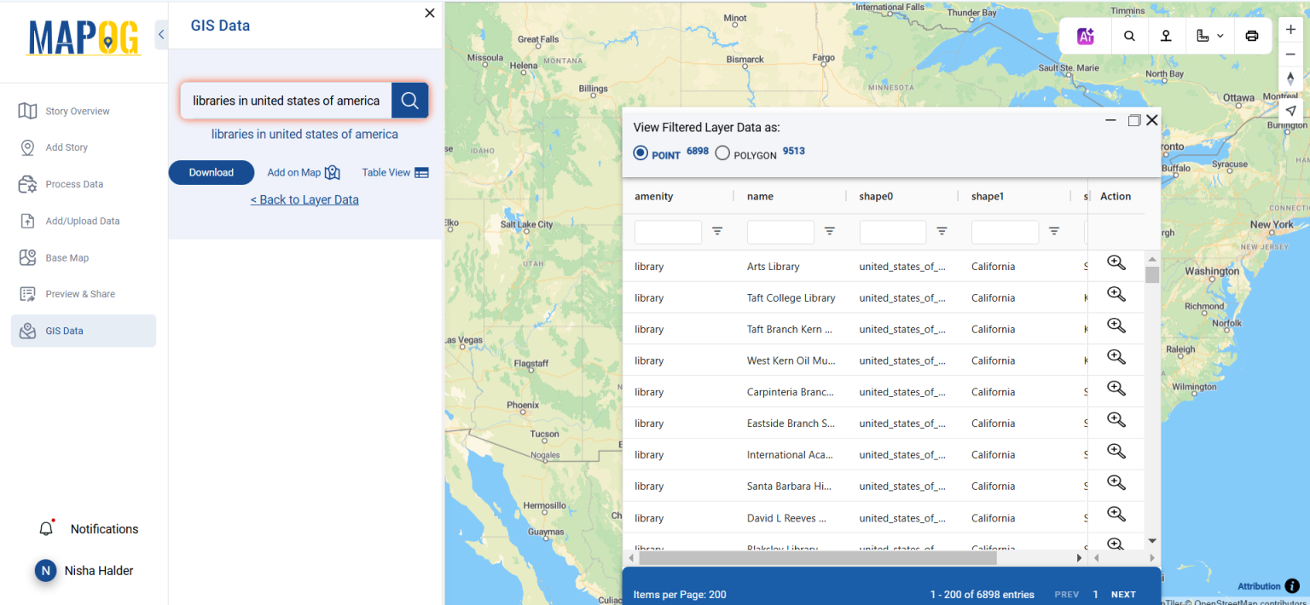Click the location pin tool in the toolbar
The height and width of the screenshot is (605, 1310).
click(x=1166, y=36)
